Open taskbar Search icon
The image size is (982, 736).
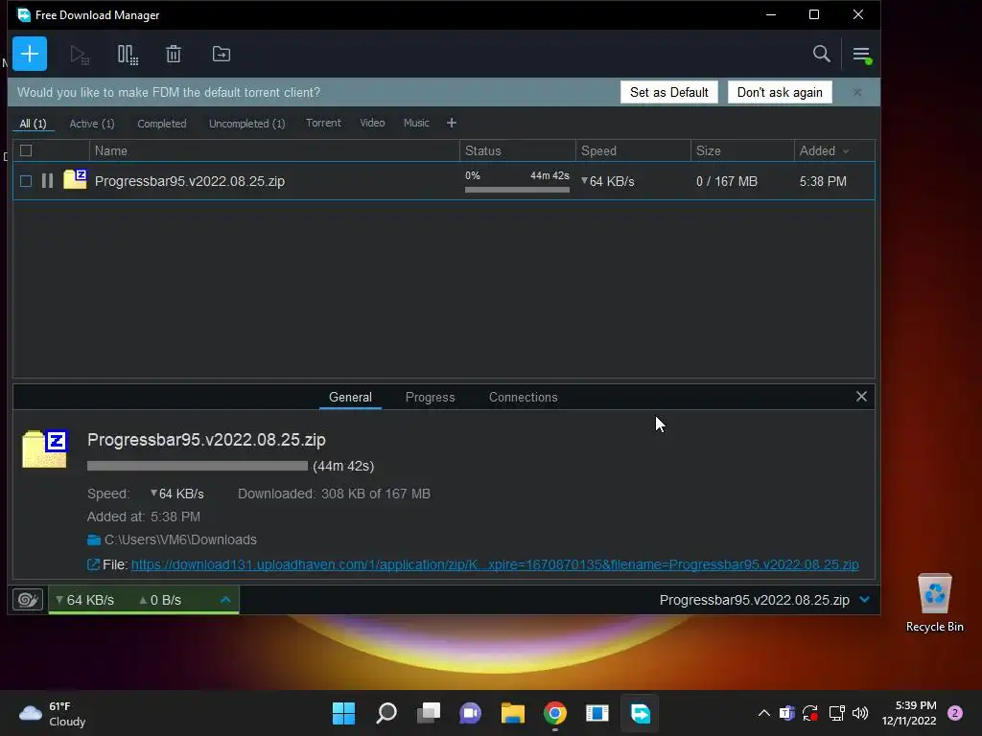(x=386, y=713)
